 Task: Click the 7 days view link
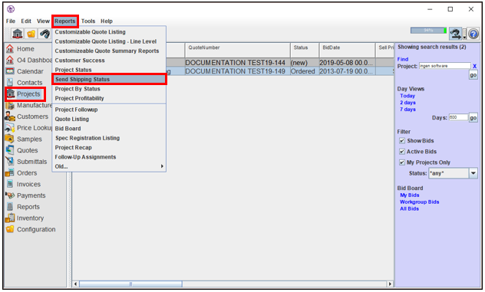pyautogui.click(x=407, y=110)
